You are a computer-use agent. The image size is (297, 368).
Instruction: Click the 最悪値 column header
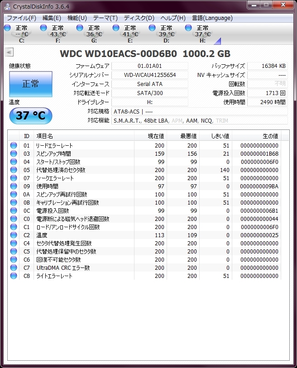(x=183, y=136)
